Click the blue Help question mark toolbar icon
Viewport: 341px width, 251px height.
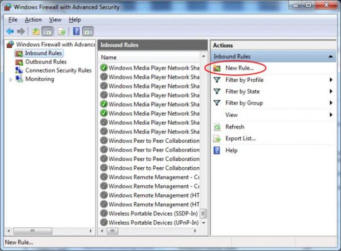point(76,31)
